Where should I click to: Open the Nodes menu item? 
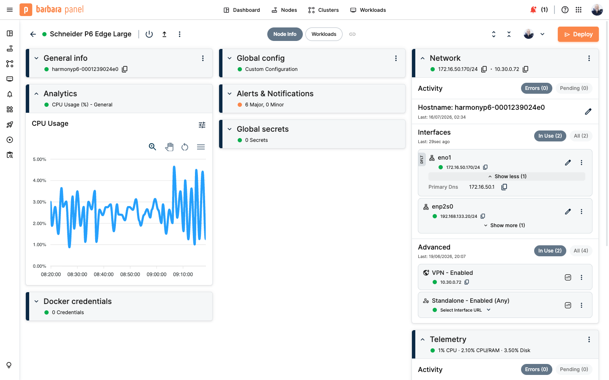[284, 10]
